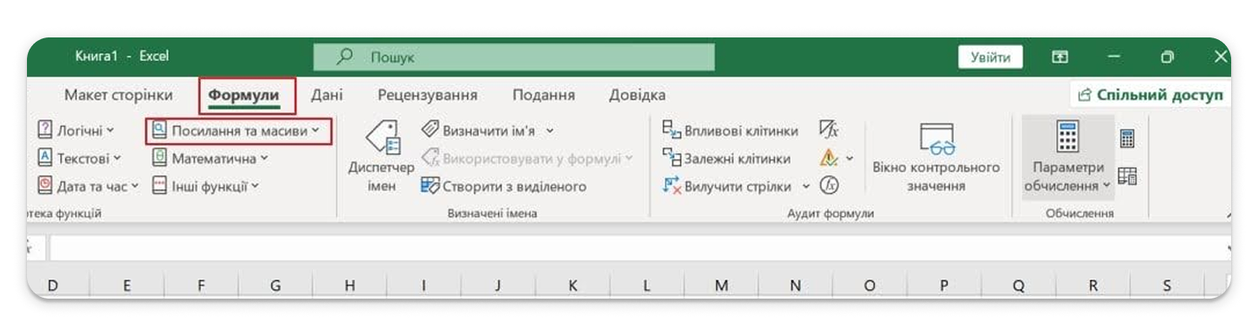The width and height of the screenshot is (1259, 336).
Task: Select column K header
Action: coord(573,286)
